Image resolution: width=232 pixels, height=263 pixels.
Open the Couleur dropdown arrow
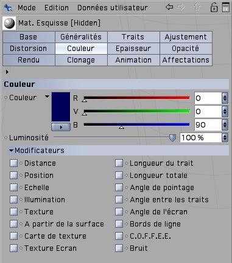click(47, 97)
